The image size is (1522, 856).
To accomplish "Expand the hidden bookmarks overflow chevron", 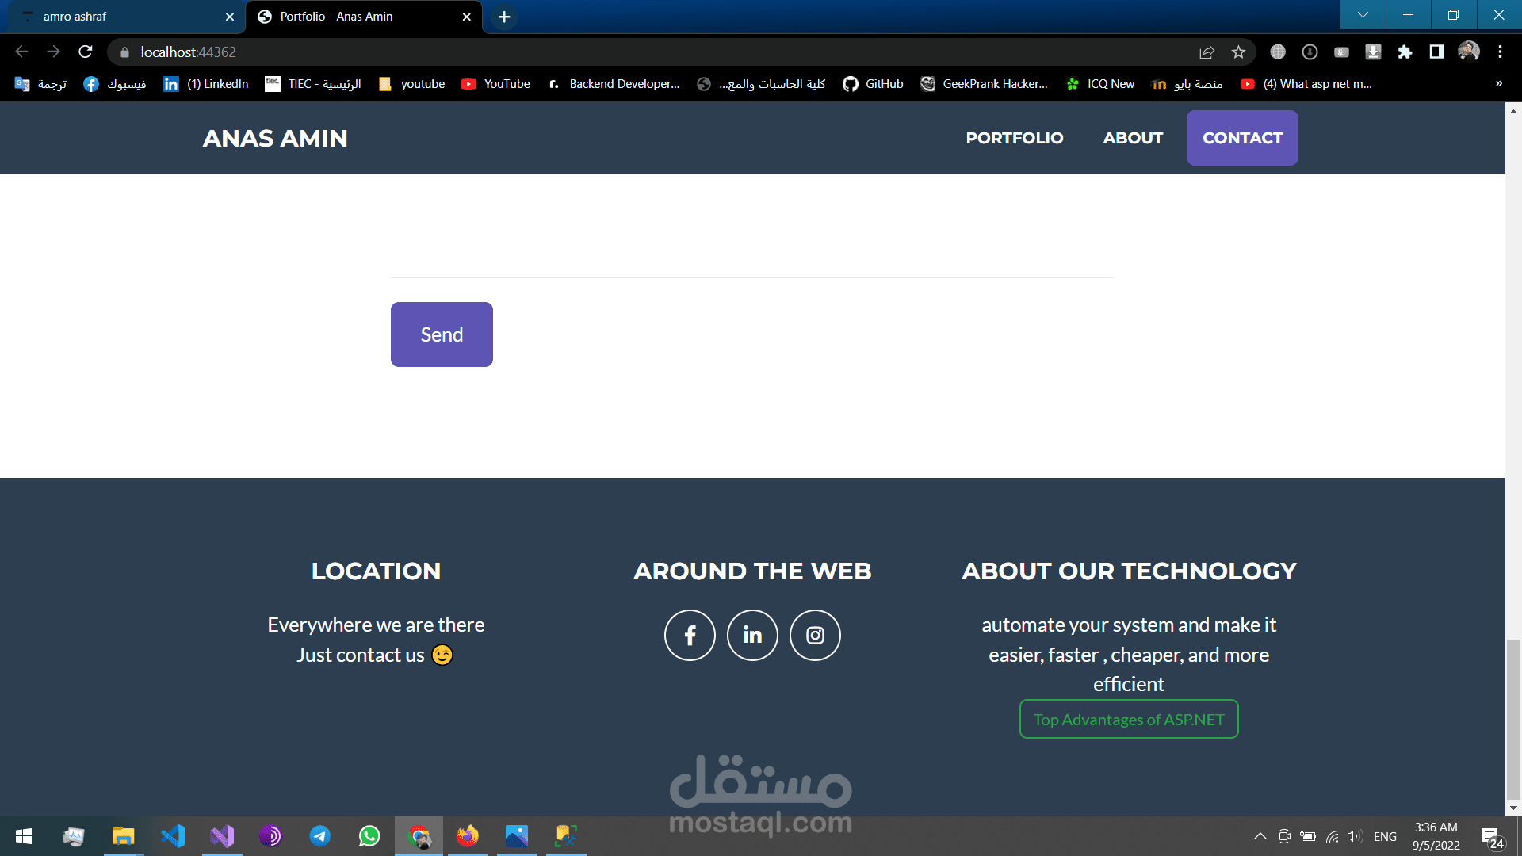I will 1498,84.
